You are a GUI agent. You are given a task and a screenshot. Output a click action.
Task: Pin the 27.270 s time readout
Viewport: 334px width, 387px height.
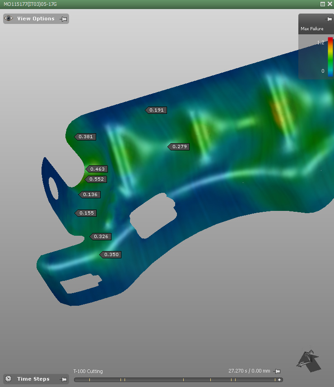click(x=277, y=371)
